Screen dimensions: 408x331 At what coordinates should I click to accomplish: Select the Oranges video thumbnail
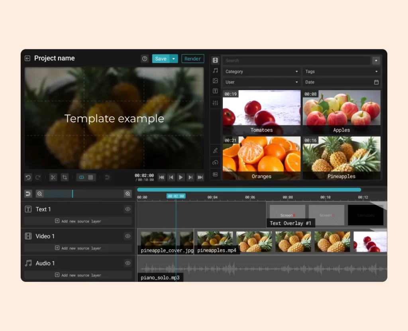261,158
